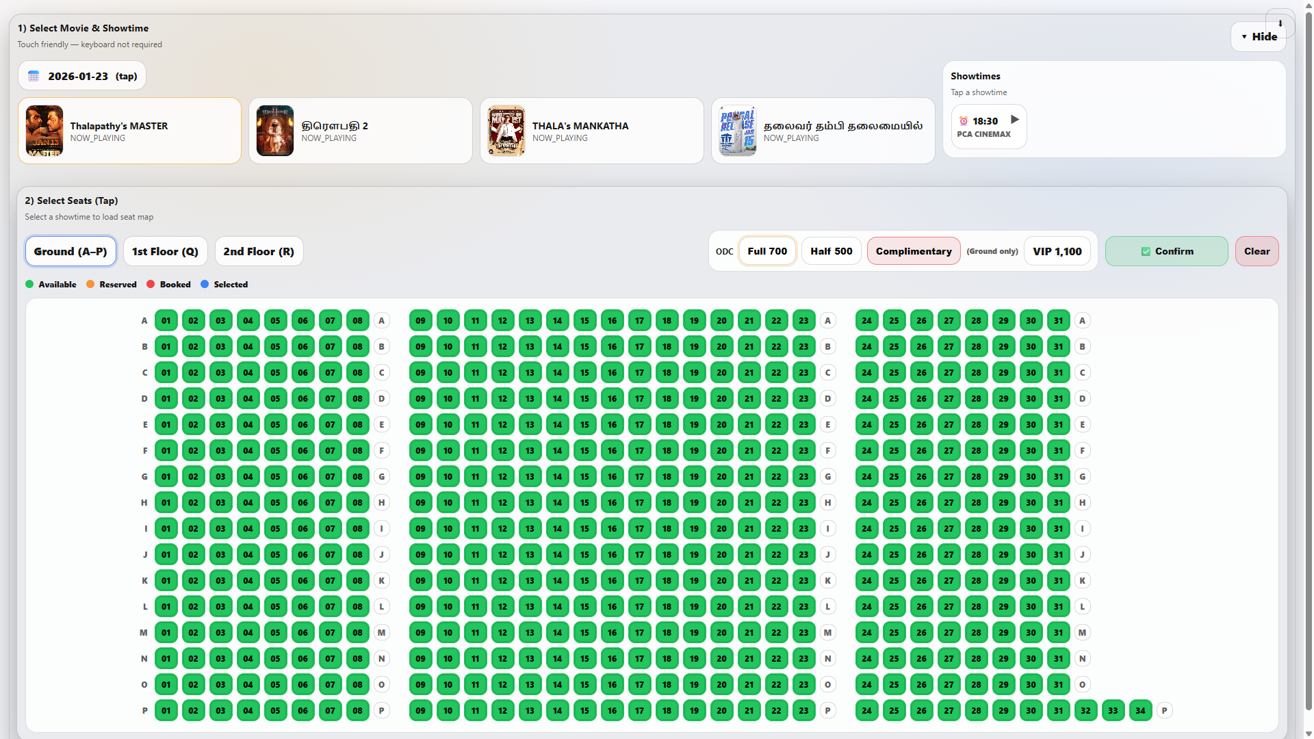The width and height of the screenshot is (1314, 739).
Task: Click the alarm clock icon on 18:30 showtime
Action: coord(964,121)
